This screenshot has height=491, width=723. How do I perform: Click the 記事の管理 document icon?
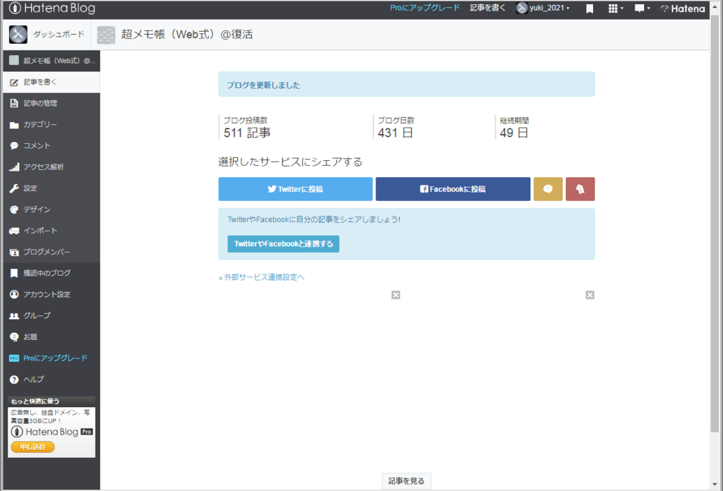(14, 103)
